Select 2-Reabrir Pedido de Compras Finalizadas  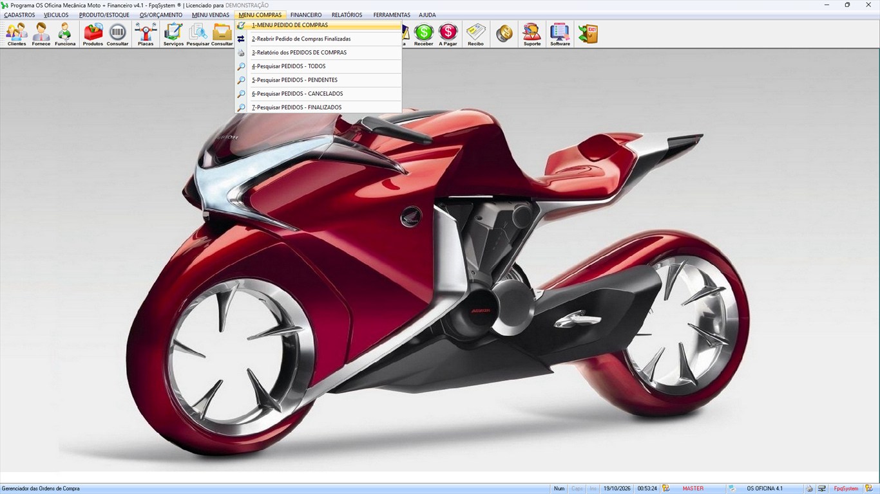coord(318,39)
